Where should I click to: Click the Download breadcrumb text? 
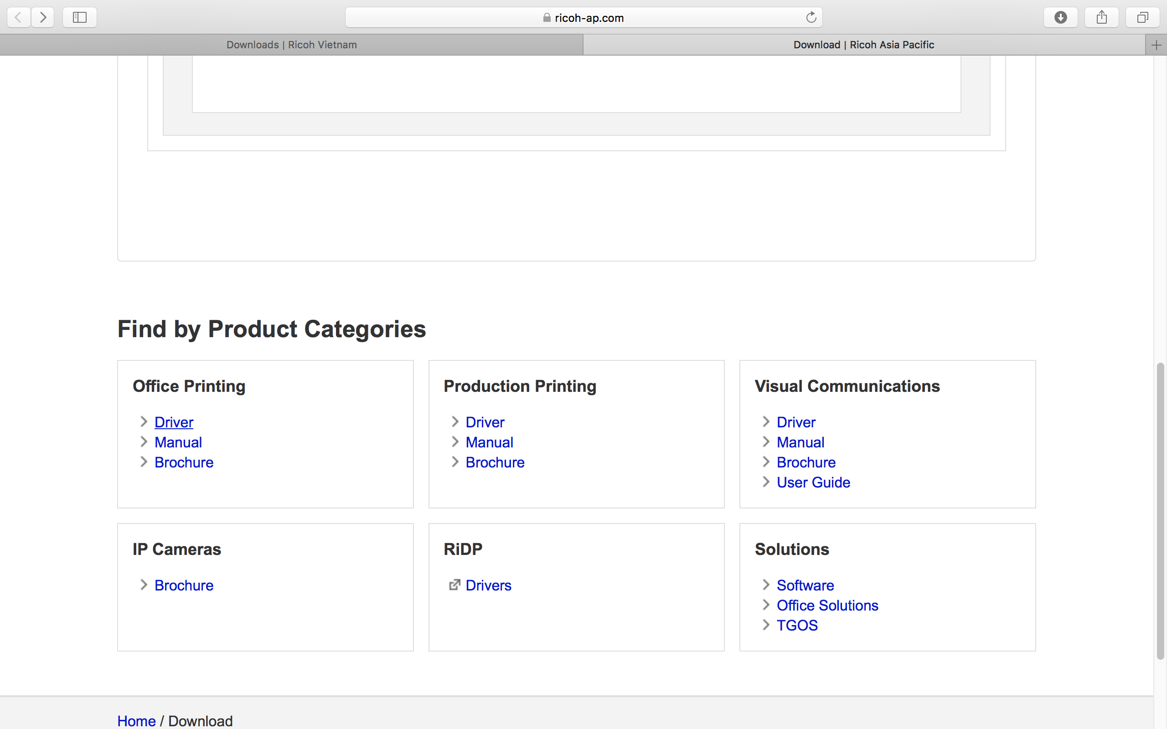[x=200, y=721]
